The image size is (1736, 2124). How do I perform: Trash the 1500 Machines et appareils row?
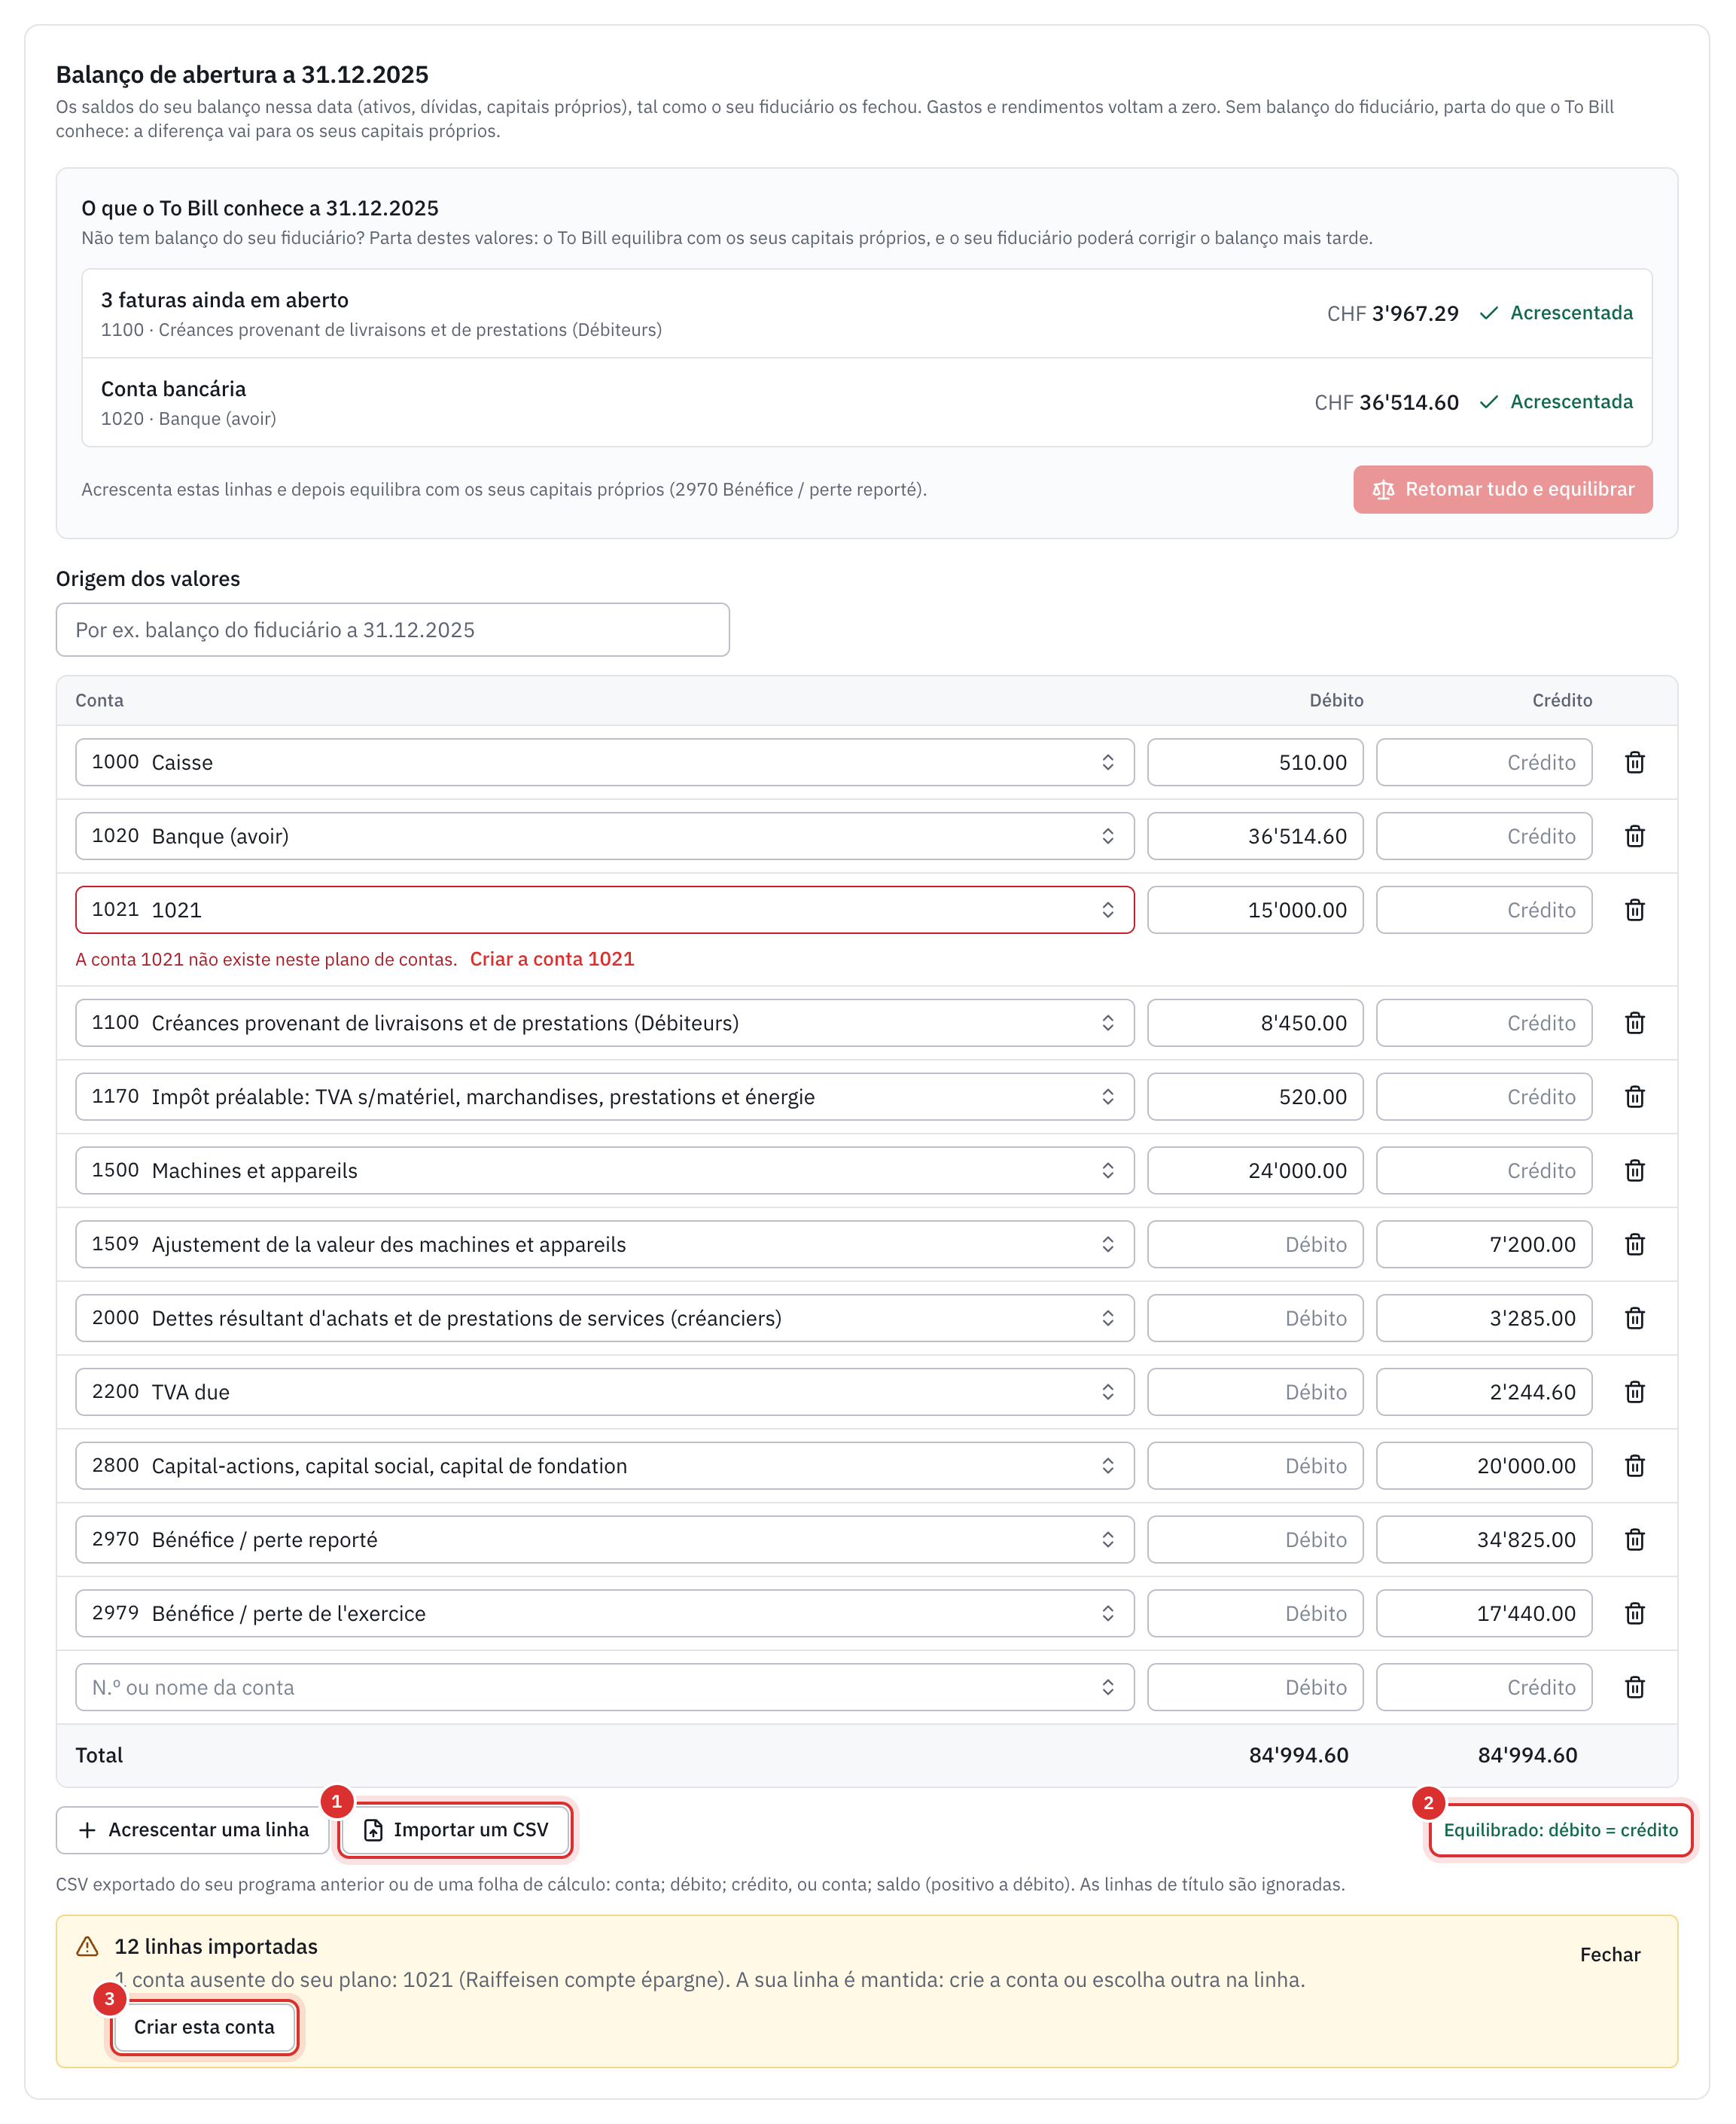[1634, 1170]
